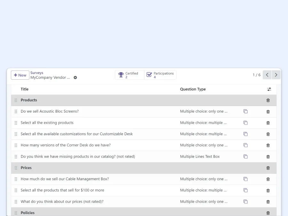
Task: Click the drag handle of the Prices section
Action: point(16,168)
